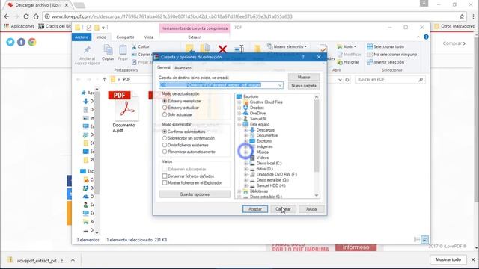This screenshot has width=479, height=269.
Task: Open the Aplicaciones bookmarks shortcut
Action: [x=19, y=27]
